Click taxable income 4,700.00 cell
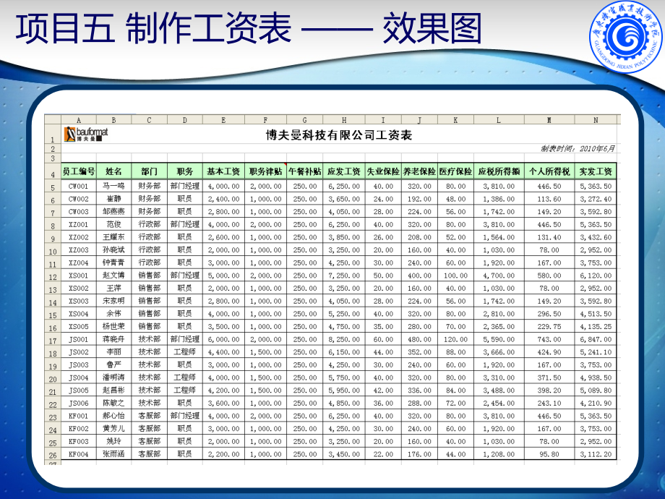 (499, 276)
